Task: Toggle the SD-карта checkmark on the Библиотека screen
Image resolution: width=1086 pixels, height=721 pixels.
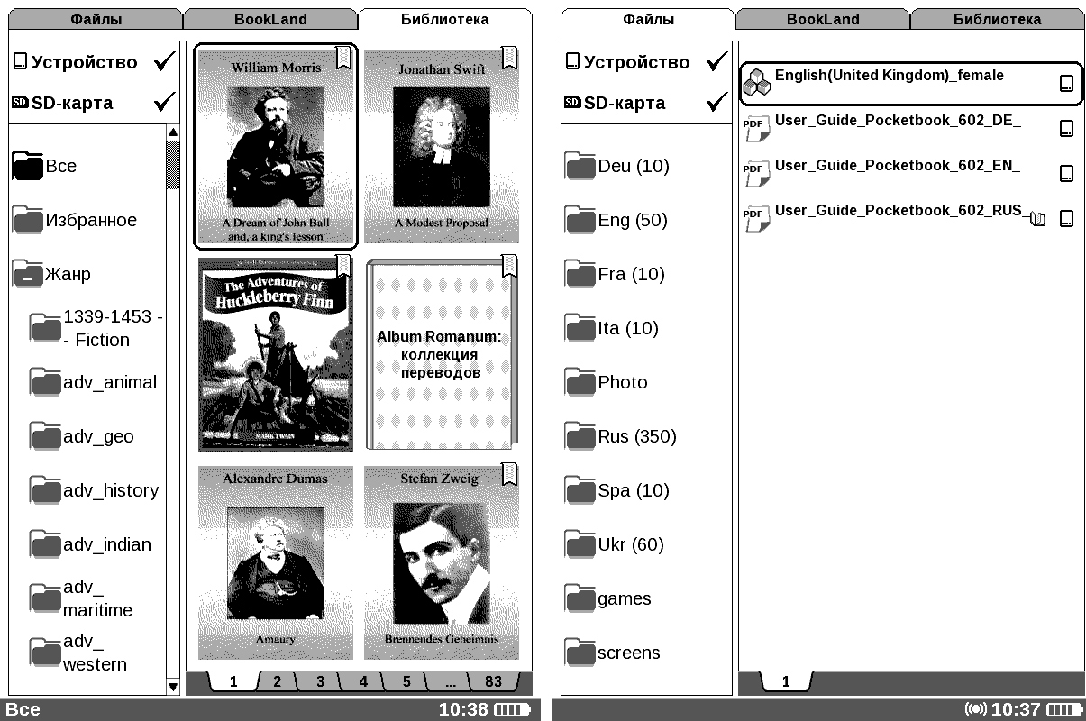Action: (x=164, y=103)
